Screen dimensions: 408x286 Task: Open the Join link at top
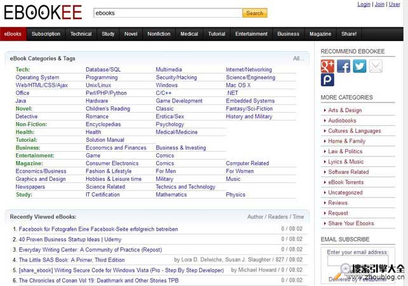tap(379, 4)
